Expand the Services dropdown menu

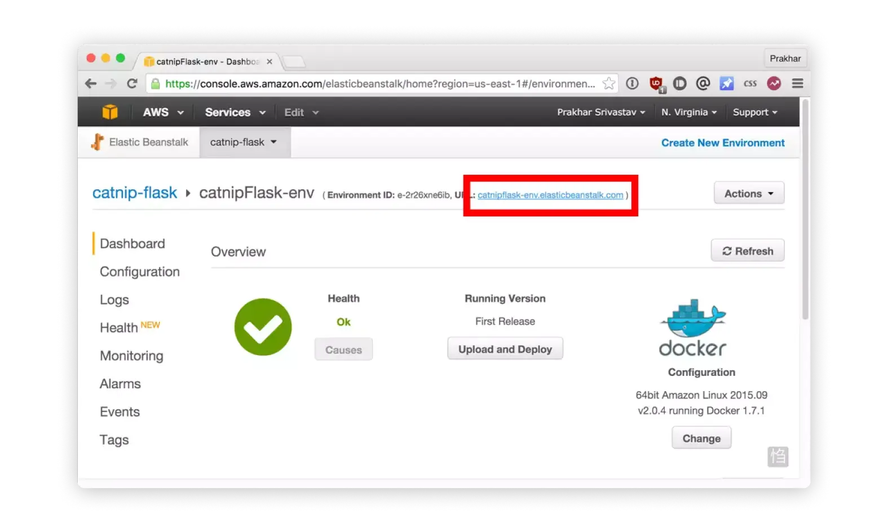click(x=235, y=112)
